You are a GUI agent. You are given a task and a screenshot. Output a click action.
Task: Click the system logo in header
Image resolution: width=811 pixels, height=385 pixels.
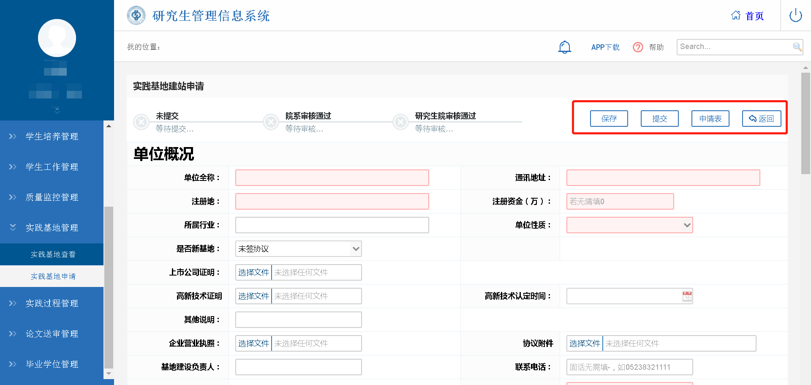pyautogui.click(x=136, y=16)
